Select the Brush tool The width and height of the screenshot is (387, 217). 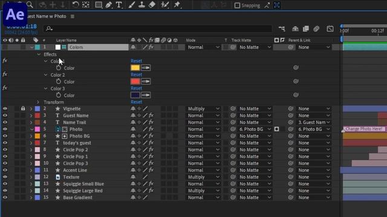tap(132, 5)
